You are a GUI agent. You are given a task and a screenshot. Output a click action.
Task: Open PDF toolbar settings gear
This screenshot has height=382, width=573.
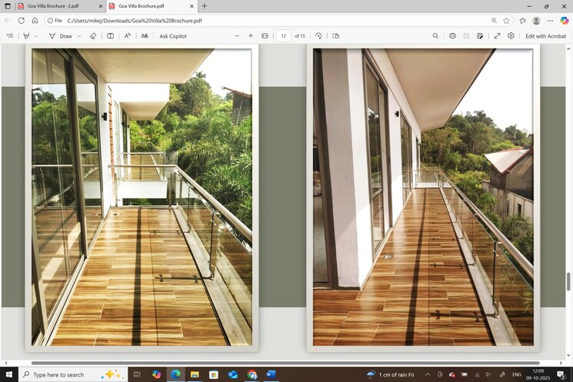pos(511,36)
